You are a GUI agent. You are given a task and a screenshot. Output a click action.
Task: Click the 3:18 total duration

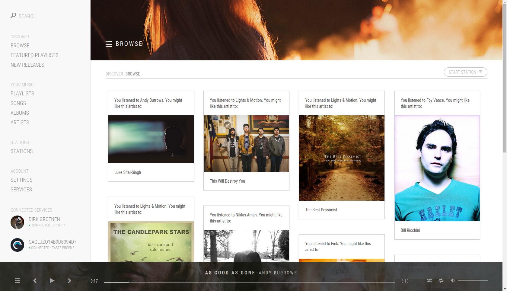pos(405,281)
